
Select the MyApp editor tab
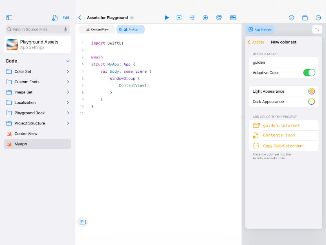(130, 29)
